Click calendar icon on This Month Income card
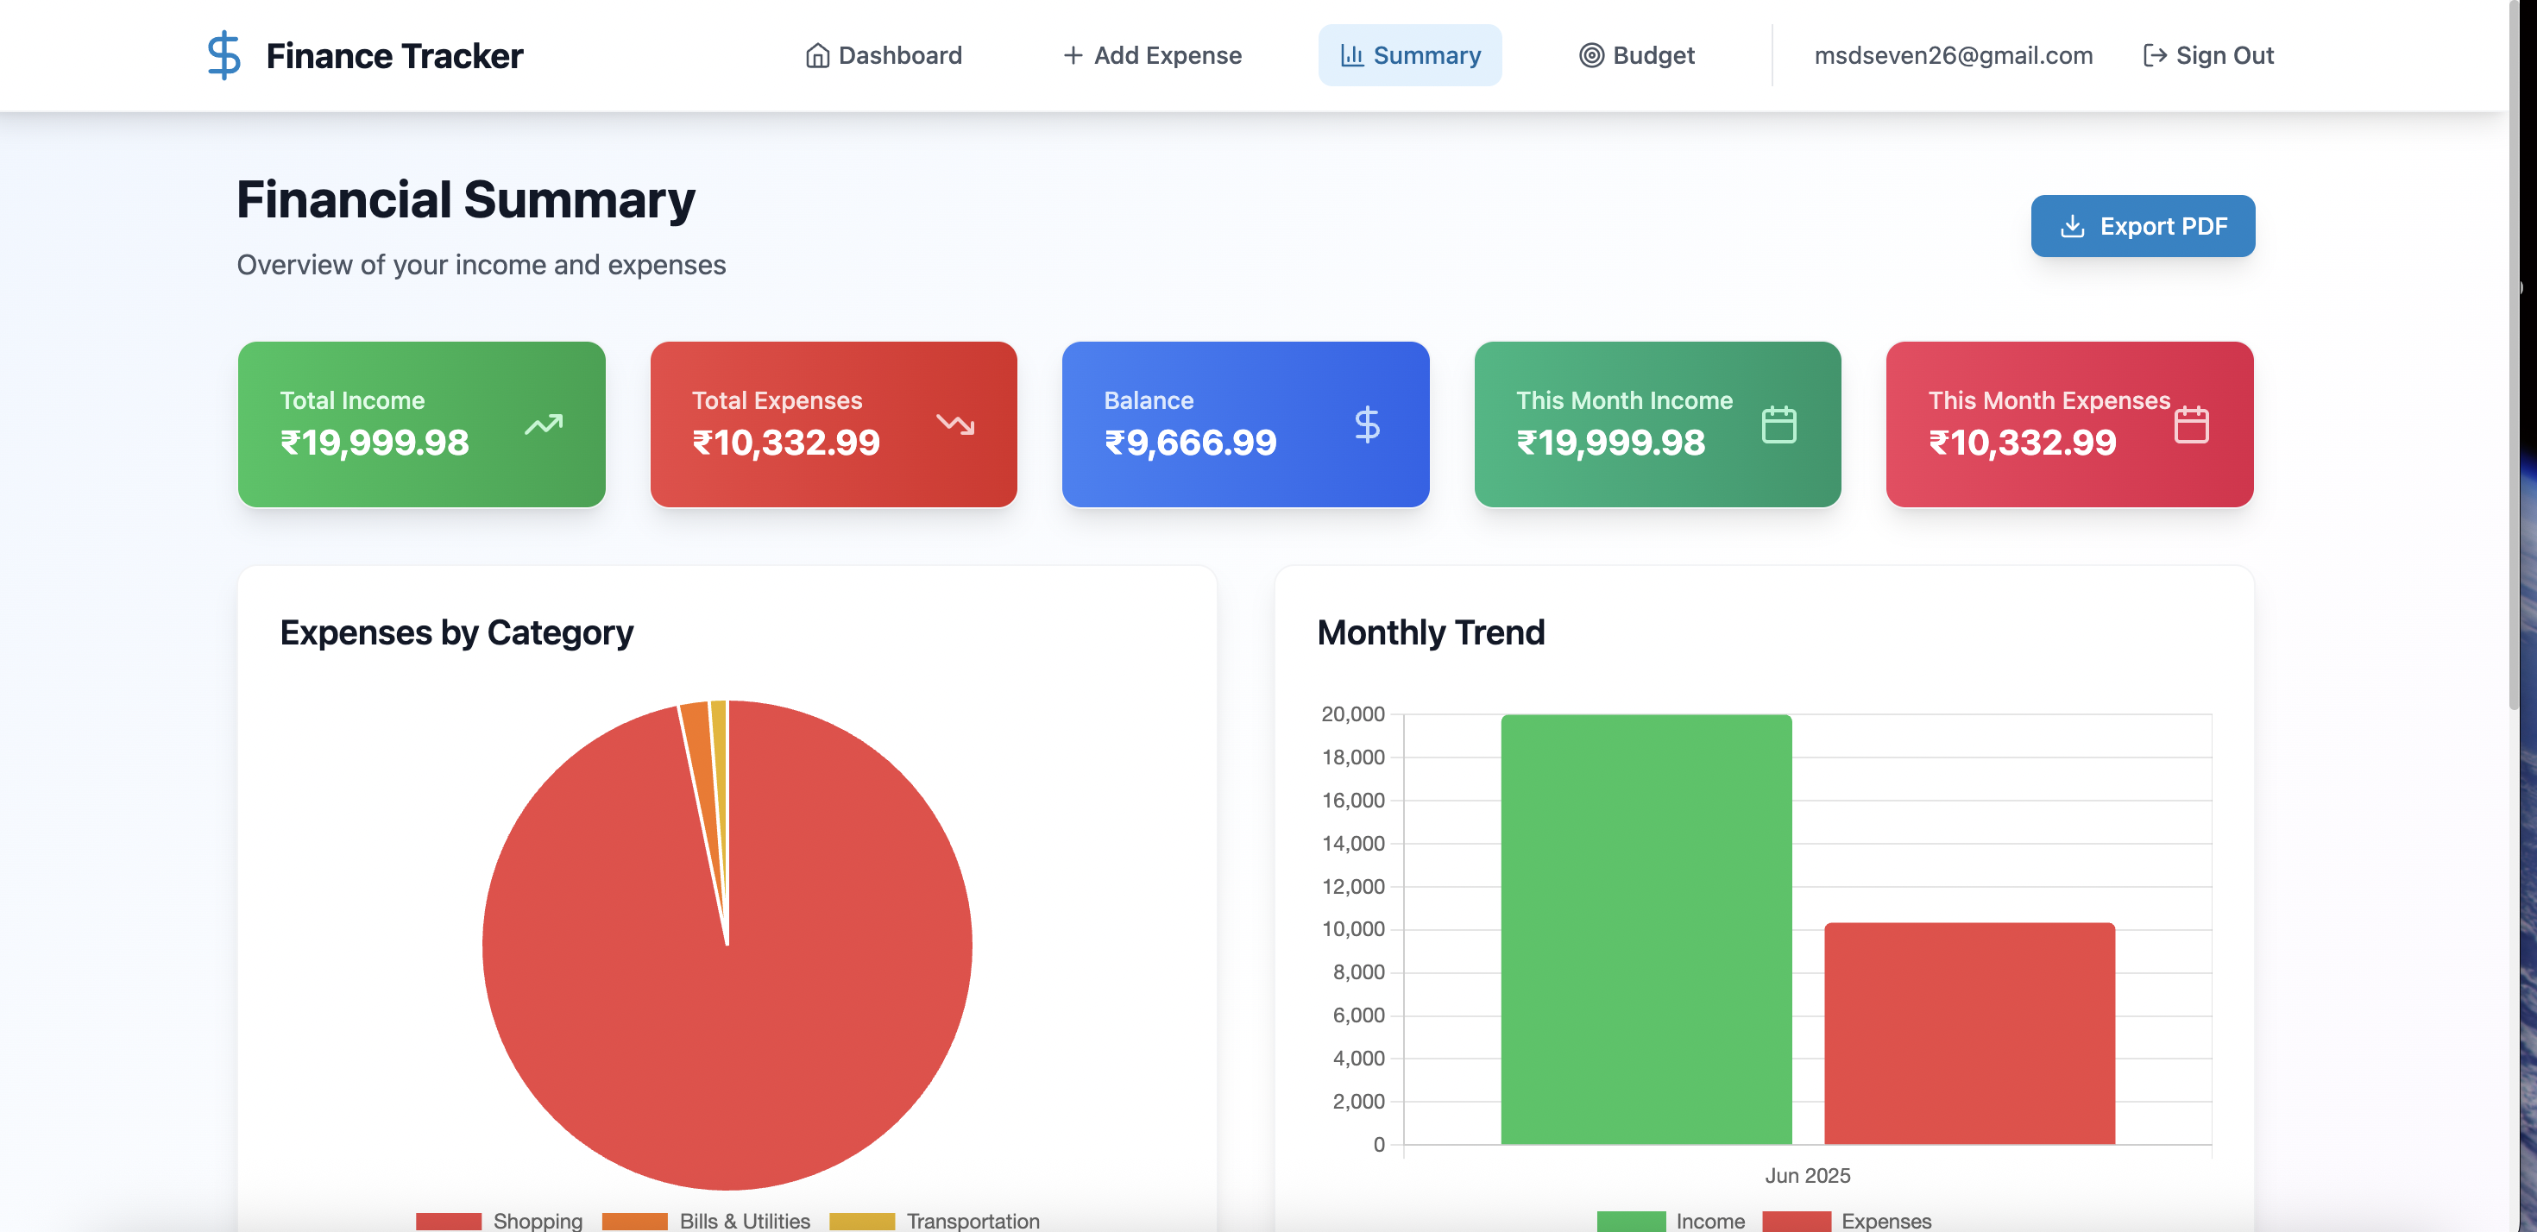This screenshot has width=2537, height=1232. (x=1778, y=424)
